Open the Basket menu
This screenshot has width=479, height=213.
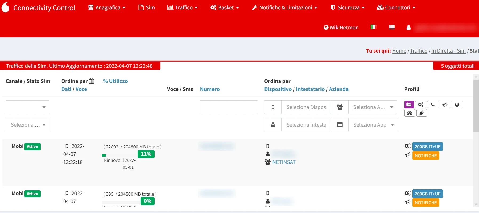coord(225,7)
